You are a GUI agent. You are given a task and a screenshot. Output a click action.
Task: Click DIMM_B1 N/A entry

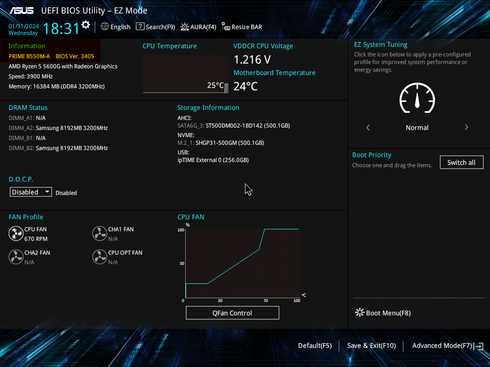point(27,138)
